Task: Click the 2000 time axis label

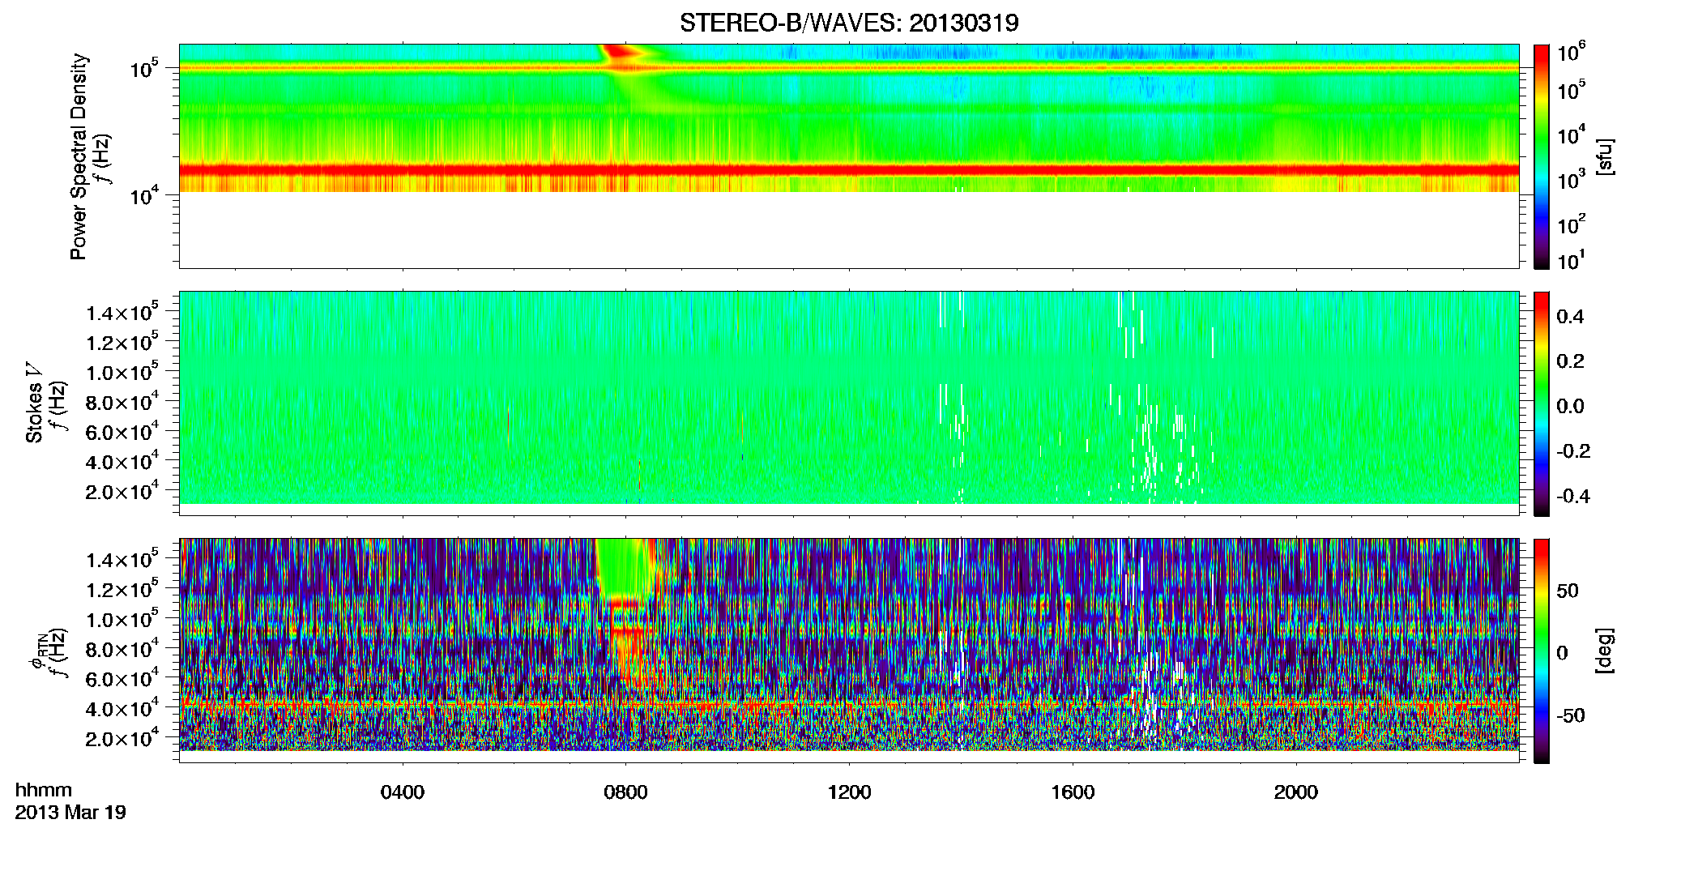Action: tap(1296, 792)
